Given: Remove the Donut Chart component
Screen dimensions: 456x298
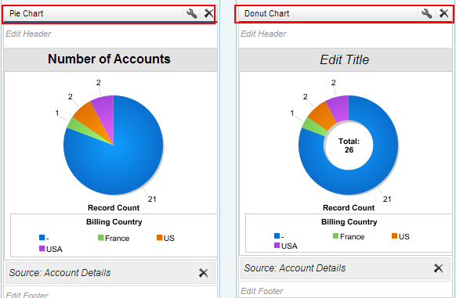Looking at the screenshot, I should (443, 13).
